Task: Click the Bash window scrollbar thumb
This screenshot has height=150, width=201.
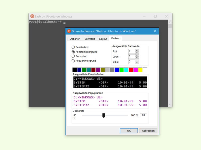Action: point(170,26)
